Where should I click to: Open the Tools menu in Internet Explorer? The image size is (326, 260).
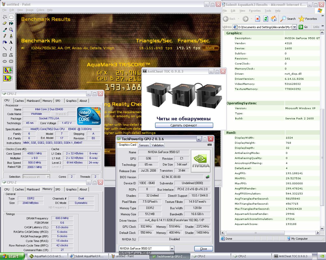point(268,11)
